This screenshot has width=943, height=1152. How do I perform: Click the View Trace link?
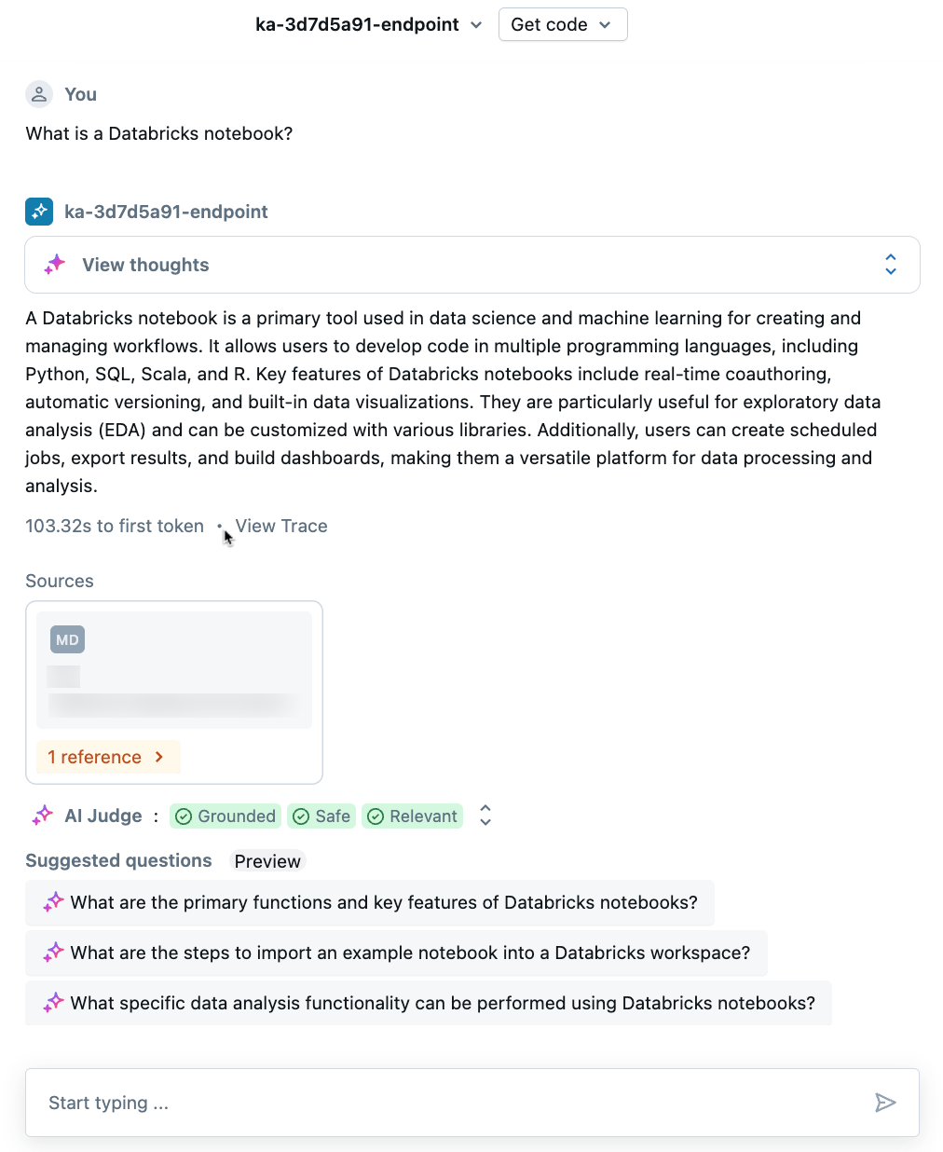[281, 526]
